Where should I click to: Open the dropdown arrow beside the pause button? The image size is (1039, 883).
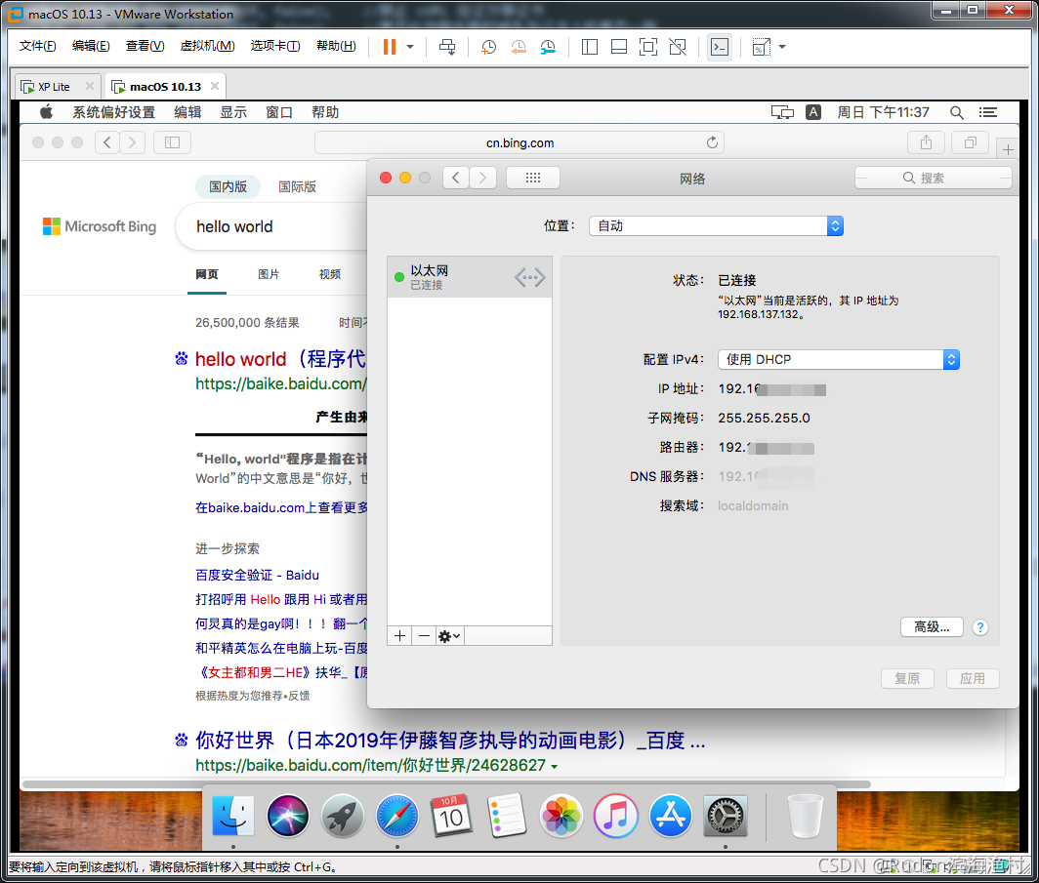point(410,46)
